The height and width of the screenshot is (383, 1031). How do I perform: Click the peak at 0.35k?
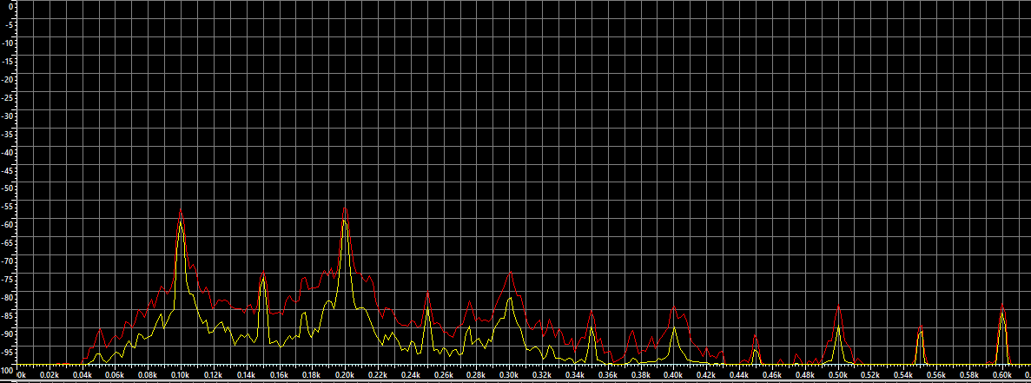point(592,313)
